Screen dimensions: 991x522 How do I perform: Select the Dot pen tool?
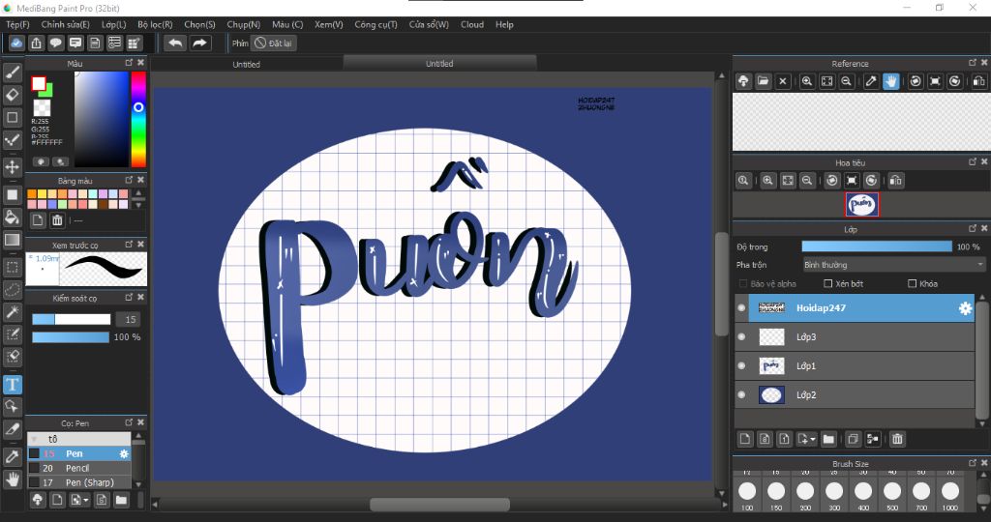pyautogui.click(x=12, y=139)
